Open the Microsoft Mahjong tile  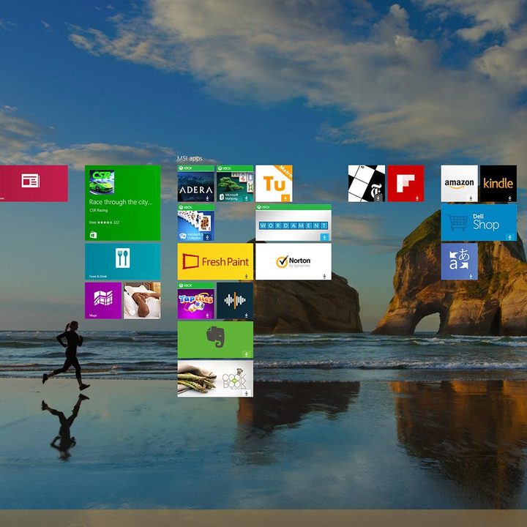click(235, 183)
